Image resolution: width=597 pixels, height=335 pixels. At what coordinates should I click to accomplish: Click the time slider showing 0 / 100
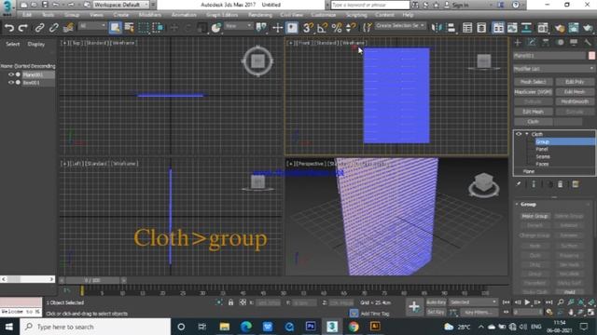click(92, 280)
